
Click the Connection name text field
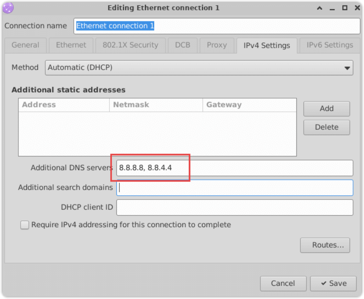coord(217,26)
